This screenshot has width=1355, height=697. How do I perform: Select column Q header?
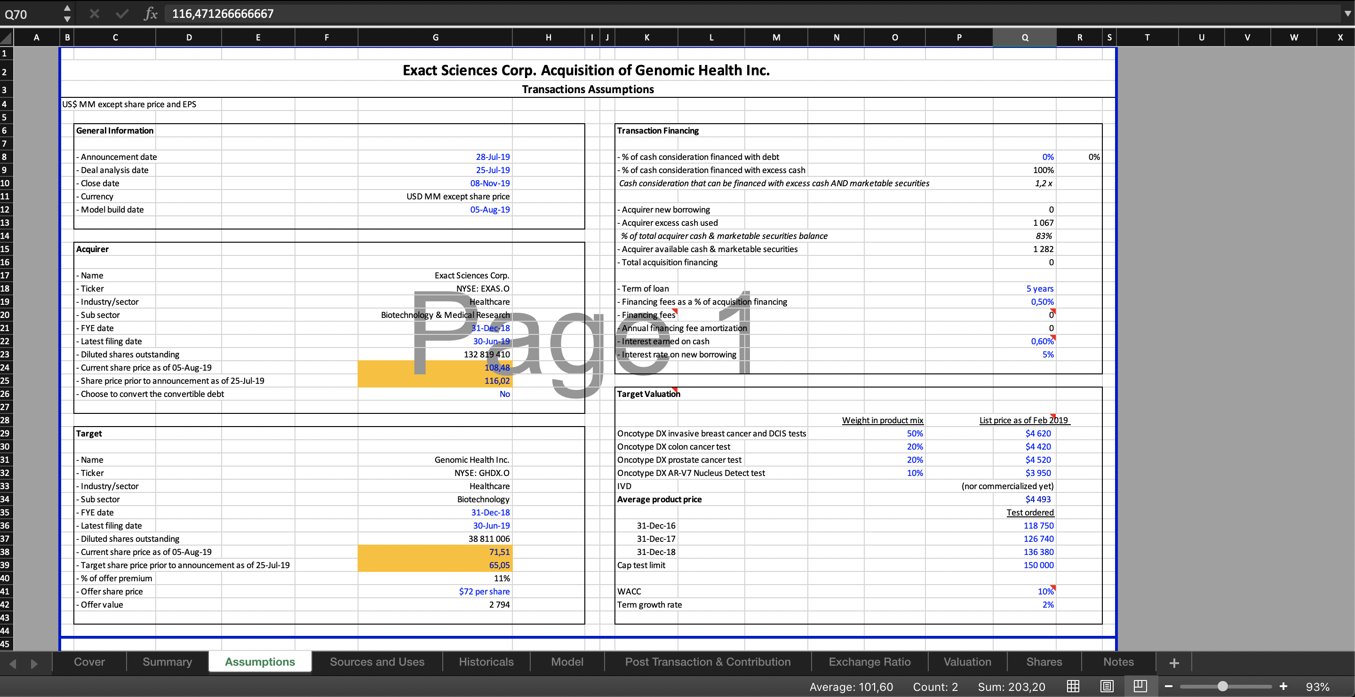click(x=1024, y=37)
